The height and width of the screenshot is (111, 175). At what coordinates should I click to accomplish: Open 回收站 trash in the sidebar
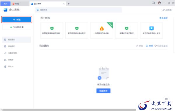[x=17, y=66]
